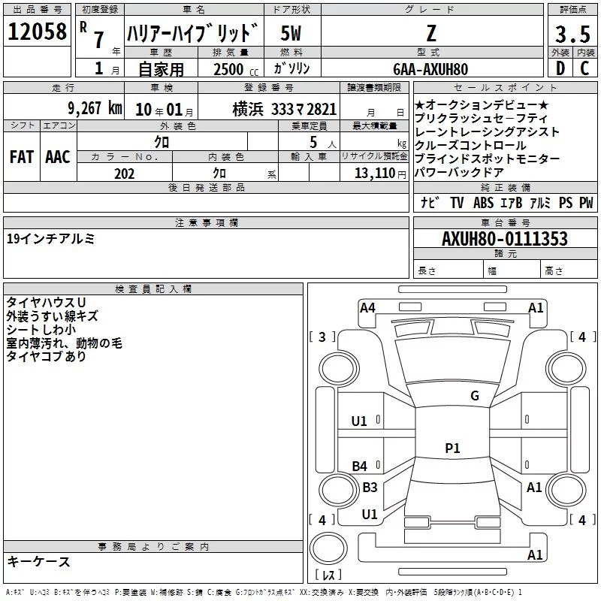Click the ナビ equipment indicator
Image resolution: width=601 pixels, height=601 pixels.
tap(430, 202)
